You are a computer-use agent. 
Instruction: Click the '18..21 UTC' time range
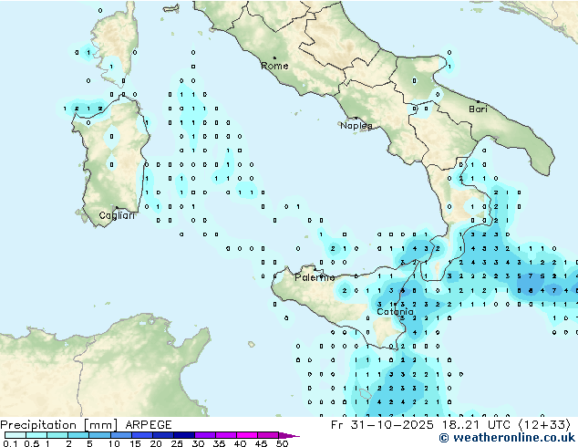(x=476, y=425)
